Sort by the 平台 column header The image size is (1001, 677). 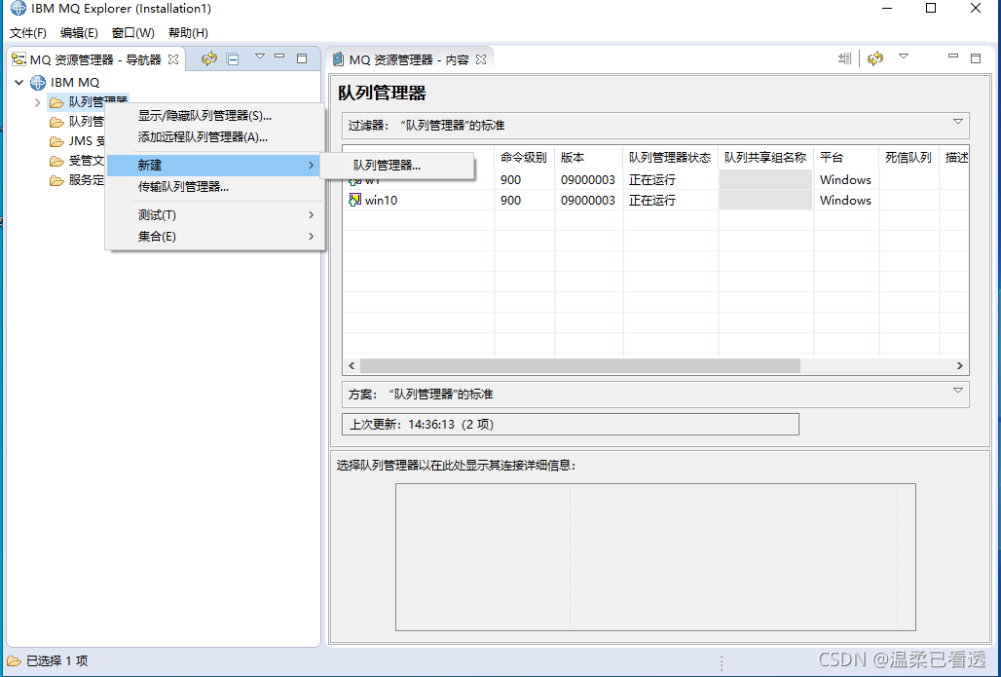pos(846,157)
